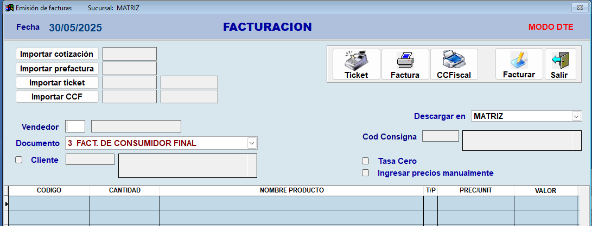Click the Importar CCF button
Image resolution: width=592 pixels, height=226 pixels.
tap(57, 97)
